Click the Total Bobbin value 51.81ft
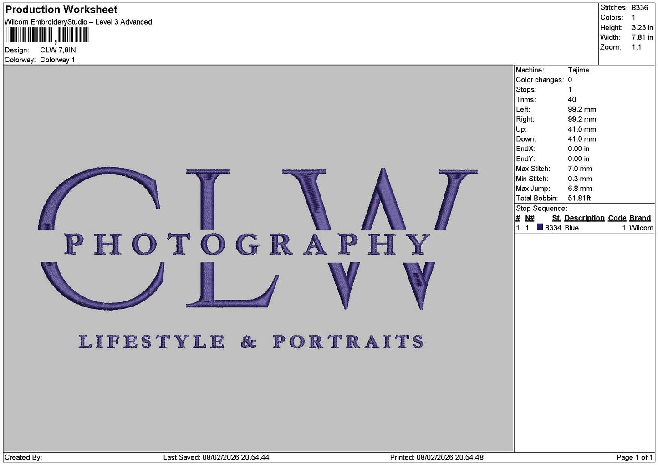This screenshot has width=658, height=465. (579, 198)
